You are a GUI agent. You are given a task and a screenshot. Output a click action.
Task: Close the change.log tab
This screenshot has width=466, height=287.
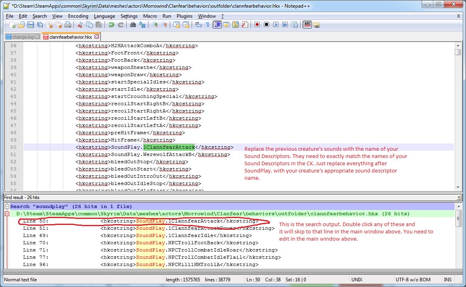37,37
